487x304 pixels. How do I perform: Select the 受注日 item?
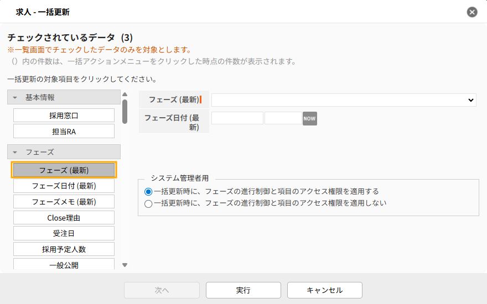tap(64, 233)
